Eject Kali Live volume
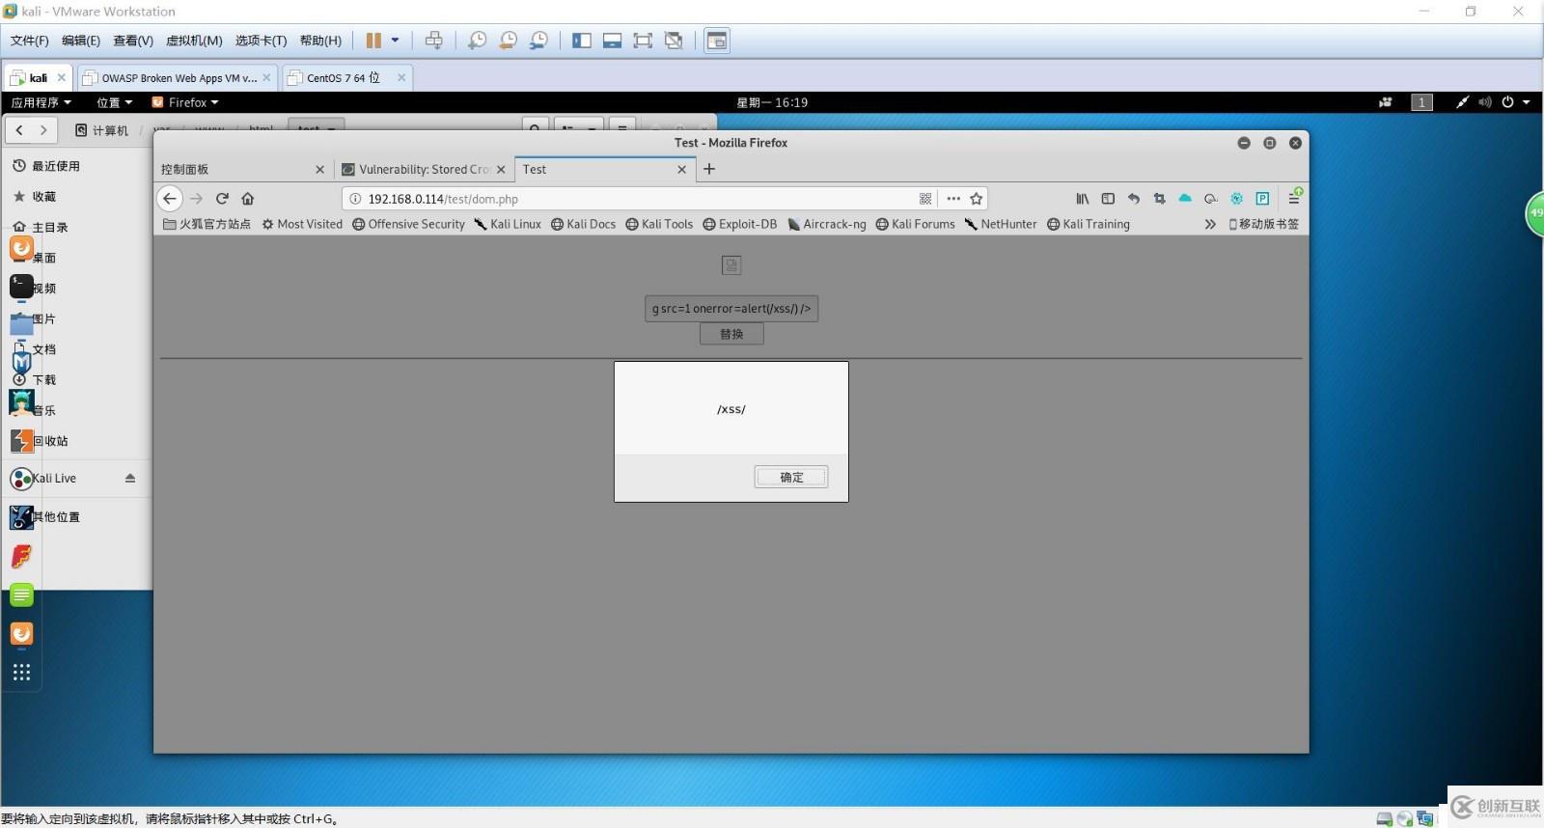 pyautogui.click(x=130, y=479)
